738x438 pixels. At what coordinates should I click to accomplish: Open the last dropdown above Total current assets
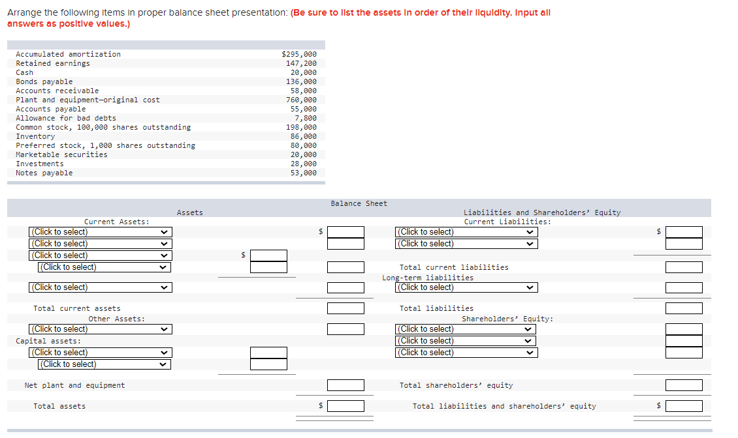click(x=100, y=287)
